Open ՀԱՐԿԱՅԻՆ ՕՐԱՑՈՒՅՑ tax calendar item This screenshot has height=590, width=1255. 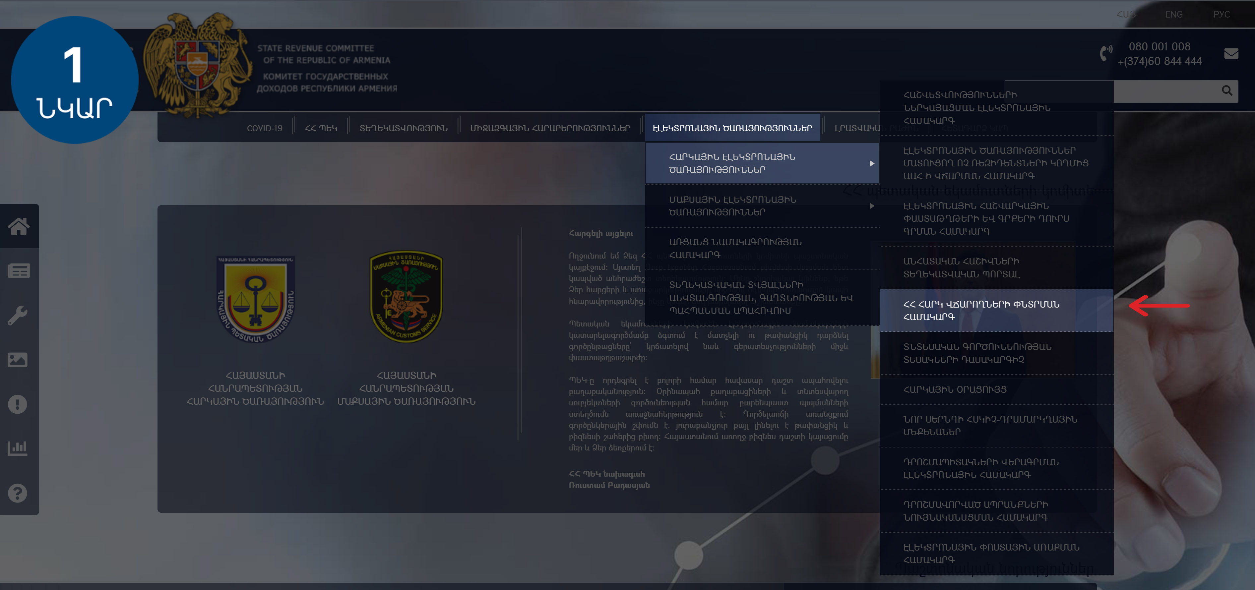pyautogui.click(x=996, y=389)
